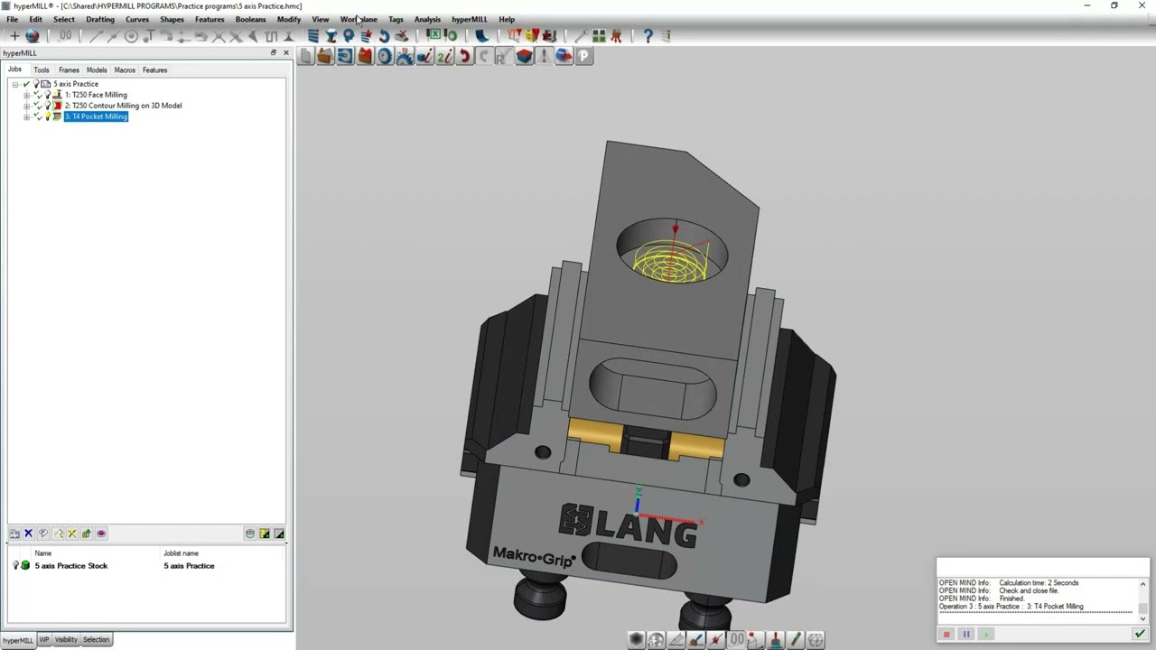Expand the 2: T250 Contour Milling job
The image size is (1156, 650).
click(26, 106)
